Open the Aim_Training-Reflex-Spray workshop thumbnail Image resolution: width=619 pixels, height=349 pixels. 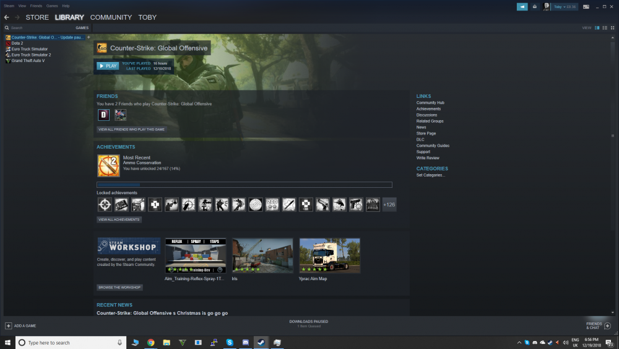coord(196,255)
